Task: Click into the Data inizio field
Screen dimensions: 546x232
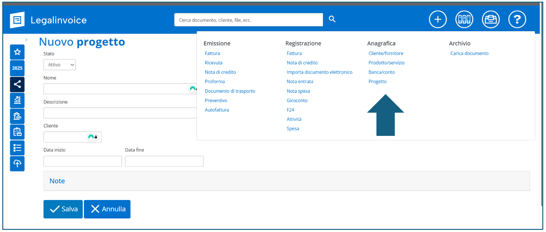Action: 83,161
